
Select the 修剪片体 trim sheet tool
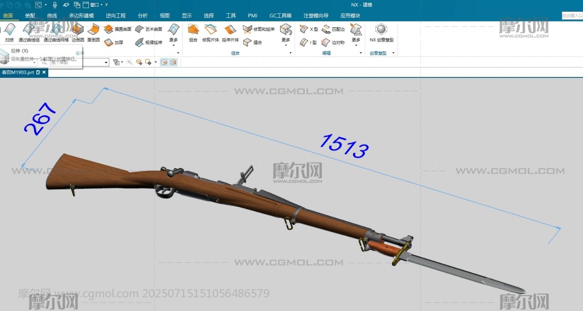tap(210, 33)
